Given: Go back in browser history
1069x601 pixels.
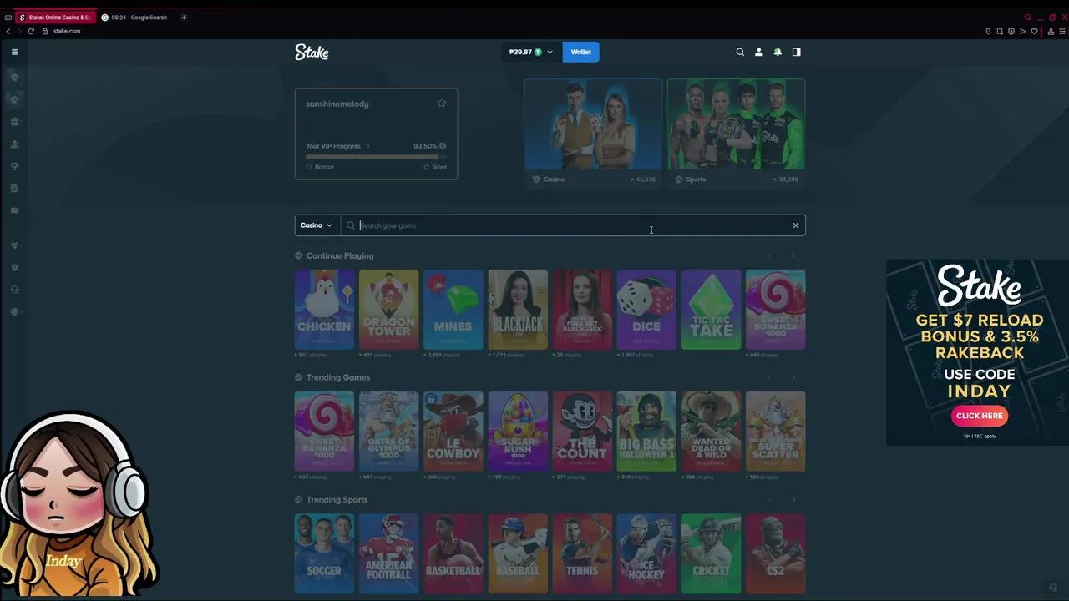Looking at the screenshot, I should [x=8, y=31].
